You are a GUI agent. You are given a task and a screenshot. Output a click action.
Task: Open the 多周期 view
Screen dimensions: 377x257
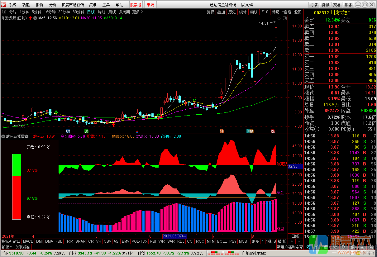[124, 12]
